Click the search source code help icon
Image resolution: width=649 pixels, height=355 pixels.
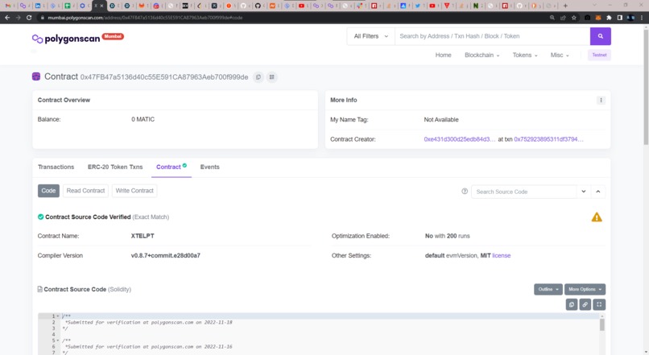465,191
